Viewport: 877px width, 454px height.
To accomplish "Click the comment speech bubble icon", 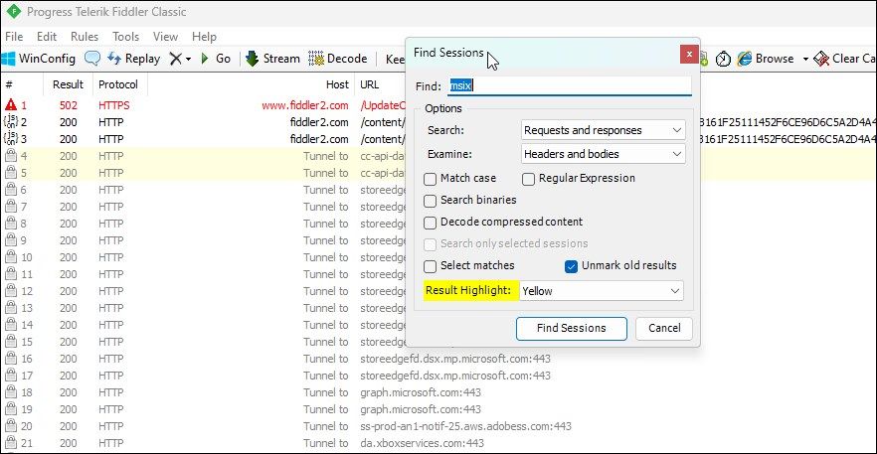I will pyautogui.click(x=92, y=59).
